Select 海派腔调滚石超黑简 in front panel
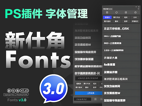142x106 pixels. pyautogui.click(x=121, y=79)
